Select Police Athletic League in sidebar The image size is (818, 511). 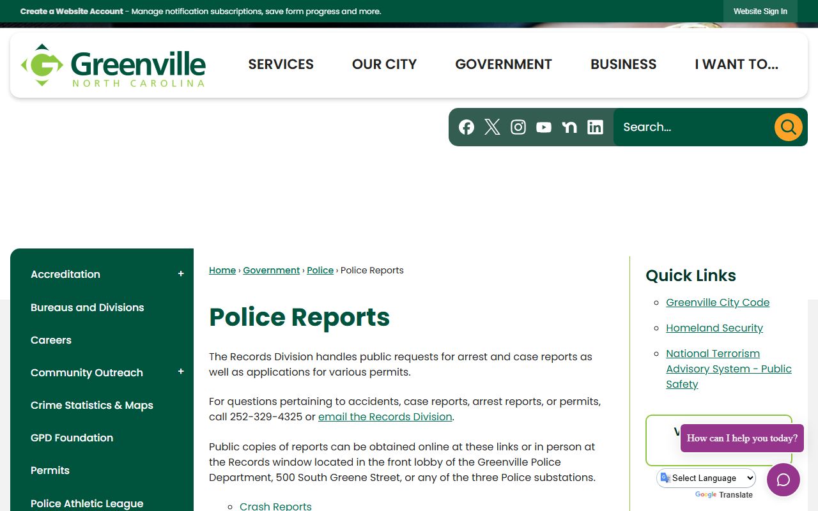87,503
